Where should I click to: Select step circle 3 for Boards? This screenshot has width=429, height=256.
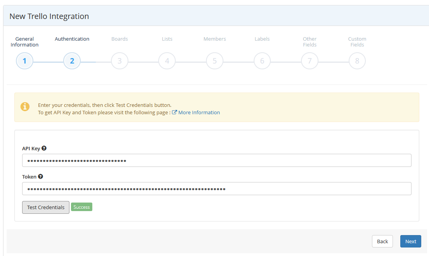[x=119, y=61]
